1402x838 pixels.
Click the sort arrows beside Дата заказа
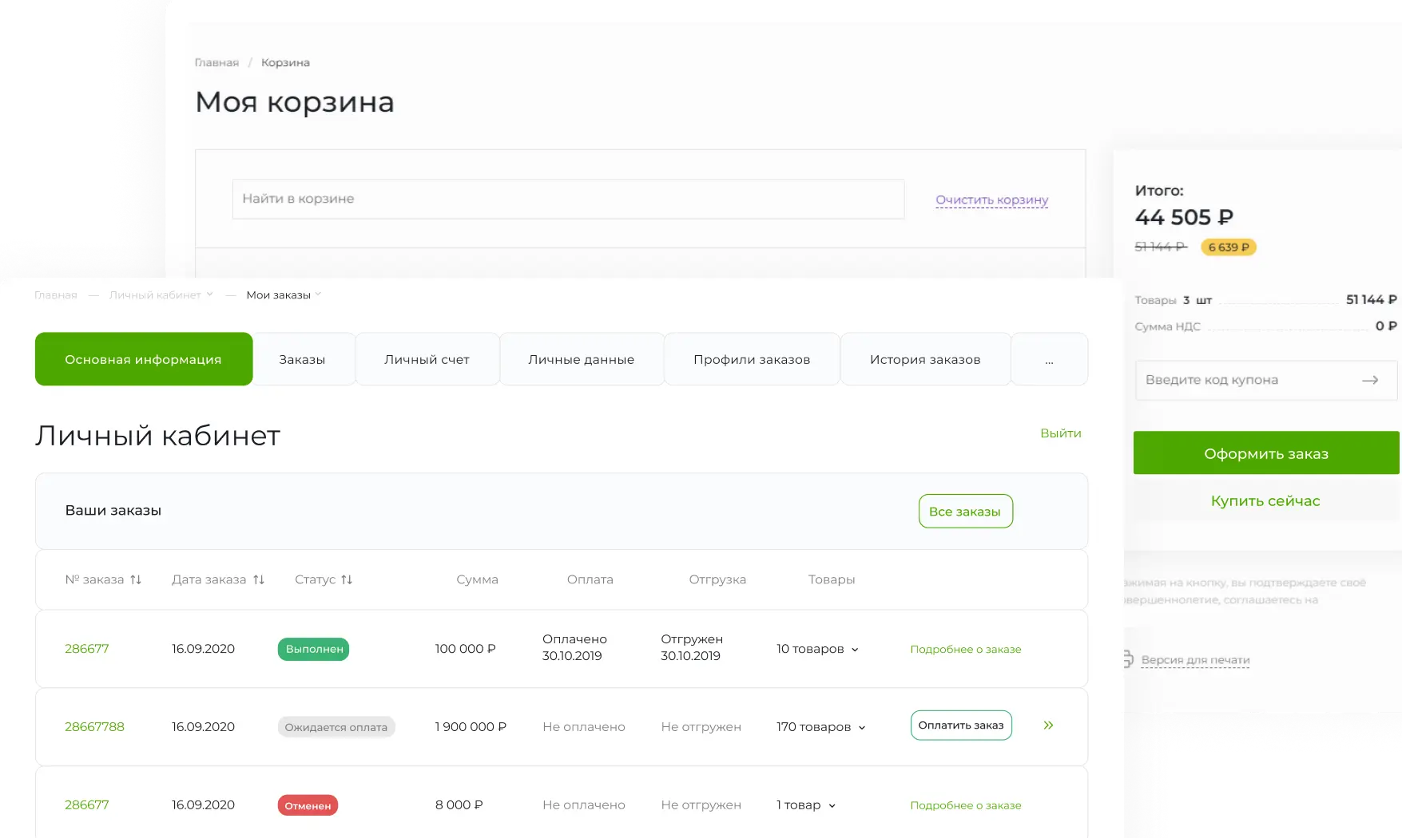pos(258,579)
